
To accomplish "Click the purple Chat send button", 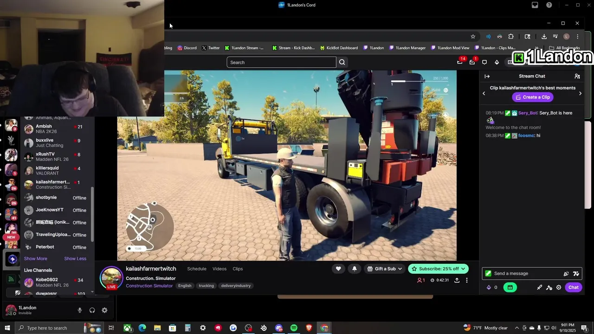I will tap(574, 287).
